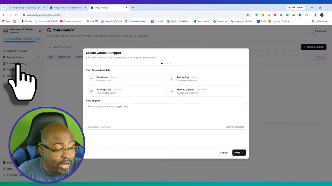Click the Your Context page icon
Image resolution: width=332 pixels, height=186 pixels.
click(x=49, y=30)
